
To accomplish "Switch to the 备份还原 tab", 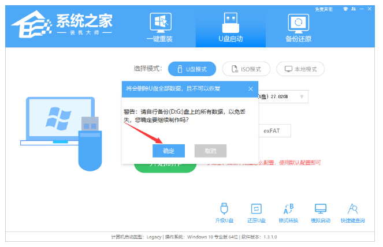I will [298, 28].
